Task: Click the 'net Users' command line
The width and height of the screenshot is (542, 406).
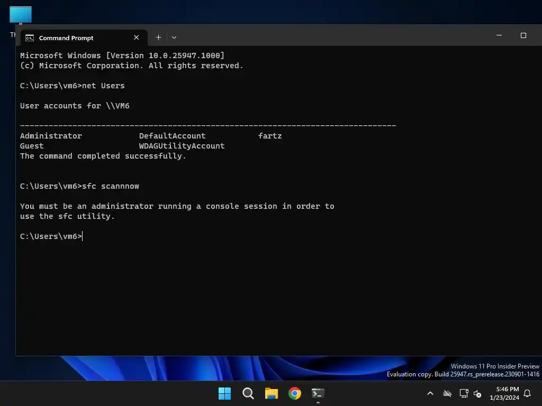Action: pyautogui.click(x=72, y=86)
